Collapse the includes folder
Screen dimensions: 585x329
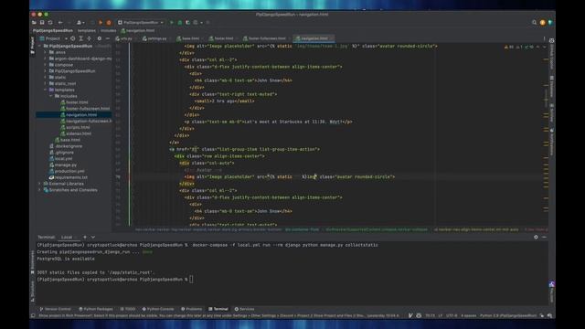51,96
